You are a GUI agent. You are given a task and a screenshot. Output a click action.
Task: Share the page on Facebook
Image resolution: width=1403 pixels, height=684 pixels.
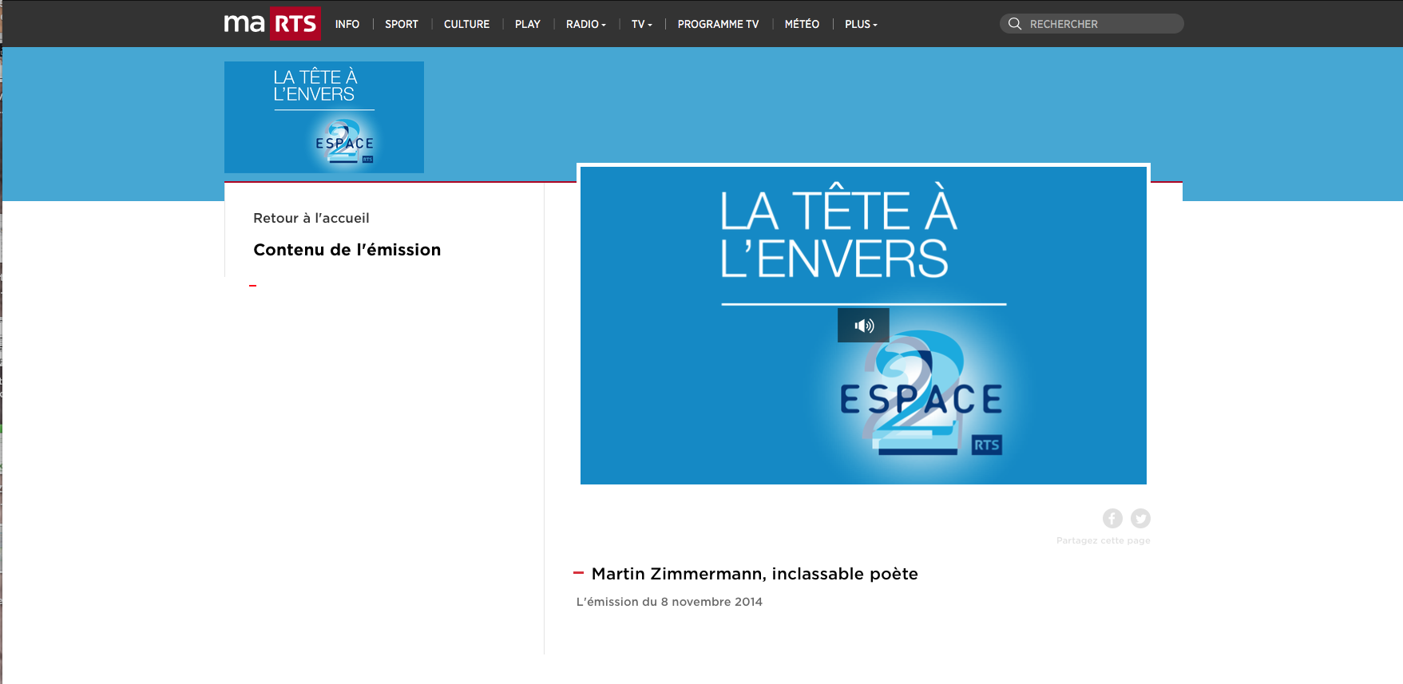(1112, 519)
